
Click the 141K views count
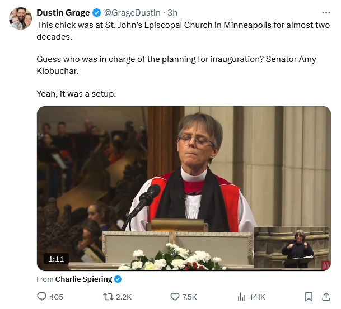(258, 297)
